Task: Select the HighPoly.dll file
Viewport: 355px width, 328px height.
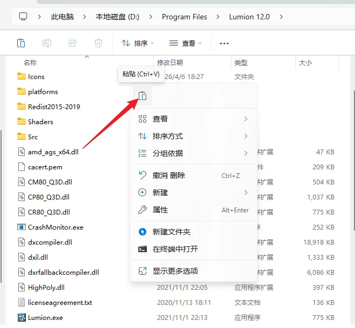Action: click(x=41, y=287)
